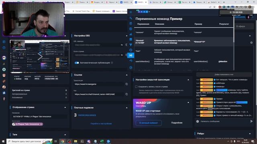257x144 pixels.
Task: Collapse the Отображение стрима section
Action: (x=65, y=108)
